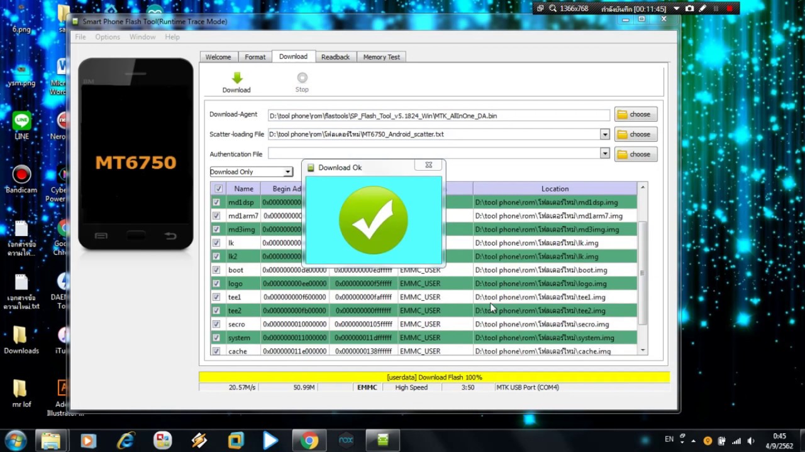Toggle the select-all checkbox in table header
This screenshot has height=452, width=805.
[x=218, y=188]
